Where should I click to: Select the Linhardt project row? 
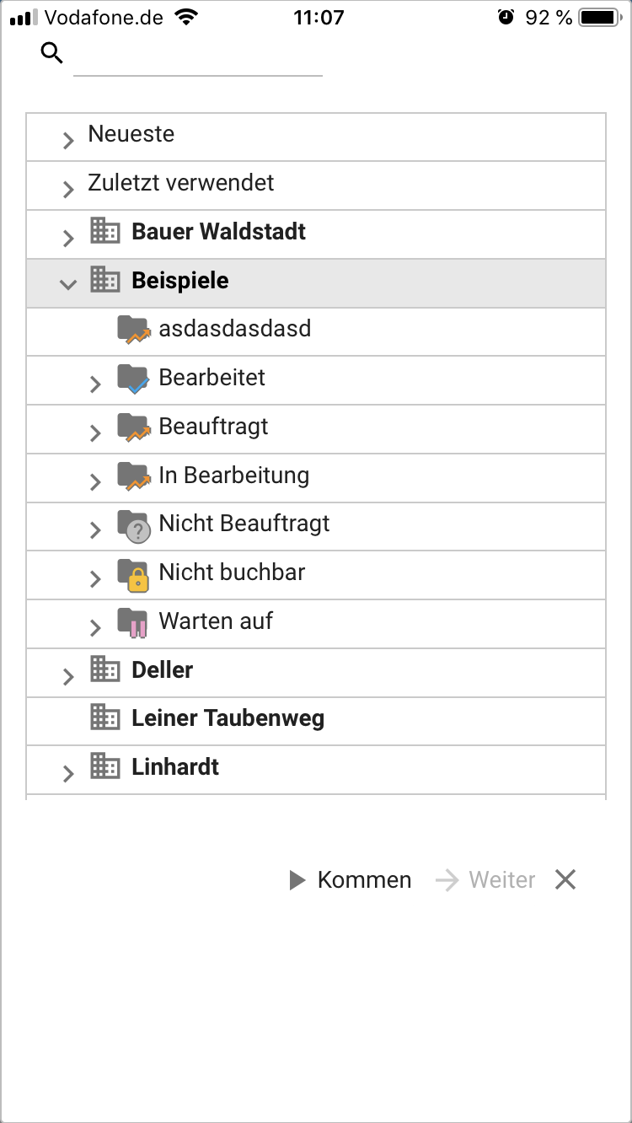pyautogui.click(x=316, y=770)
